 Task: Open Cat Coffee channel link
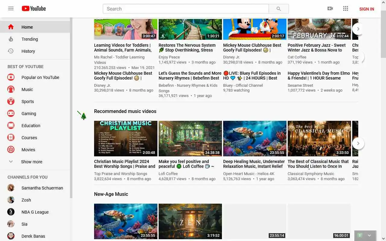click(297, 57)
